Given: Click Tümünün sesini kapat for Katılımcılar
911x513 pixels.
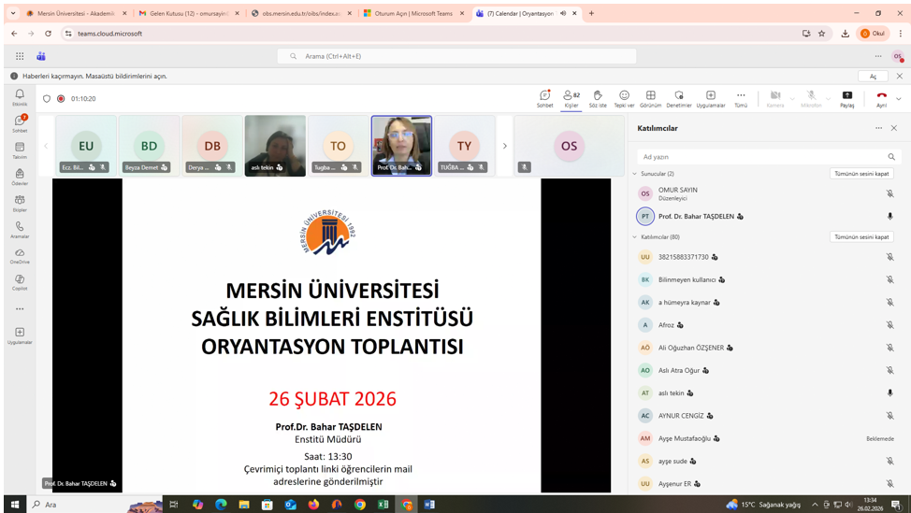Looking at the screenshot, I should 860,237.
